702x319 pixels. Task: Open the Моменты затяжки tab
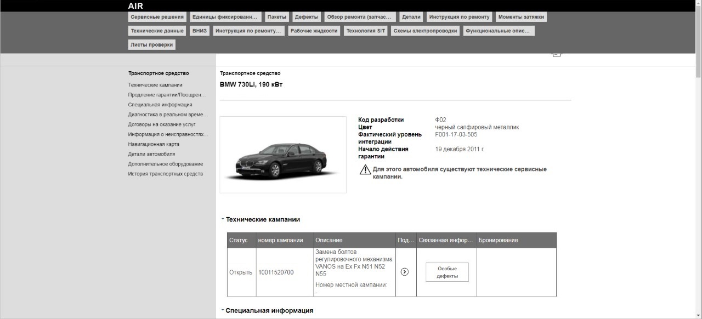[521, 17]
